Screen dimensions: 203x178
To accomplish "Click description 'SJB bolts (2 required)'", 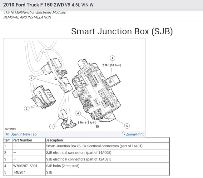I will (x=63, y=166).
